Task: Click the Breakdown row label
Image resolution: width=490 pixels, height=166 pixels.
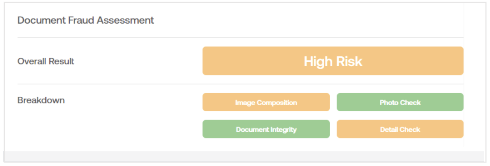Action: pos(41,100)
